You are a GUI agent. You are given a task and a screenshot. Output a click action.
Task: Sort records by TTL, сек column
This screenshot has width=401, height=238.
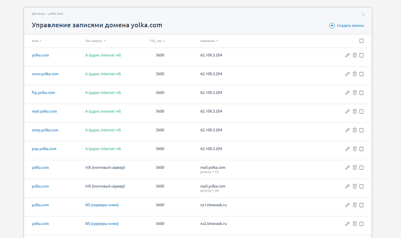pos(157,41)
